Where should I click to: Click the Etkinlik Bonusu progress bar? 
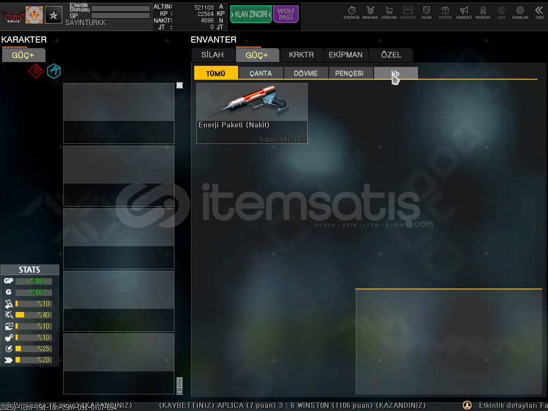click(x=120, y=9)
